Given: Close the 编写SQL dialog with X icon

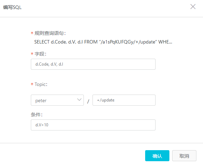Looking at the screenshot, I should (193, 7).
